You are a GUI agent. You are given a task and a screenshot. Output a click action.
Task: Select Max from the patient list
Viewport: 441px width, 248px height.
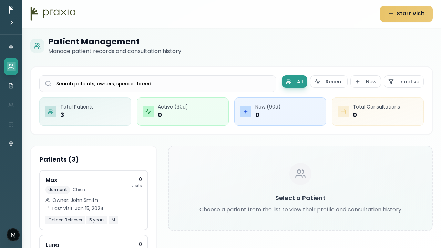point(93,200)
